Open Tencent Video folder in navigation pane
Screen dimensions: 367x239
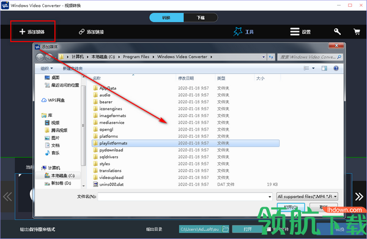pyautogui.click(x=56, y=130)
